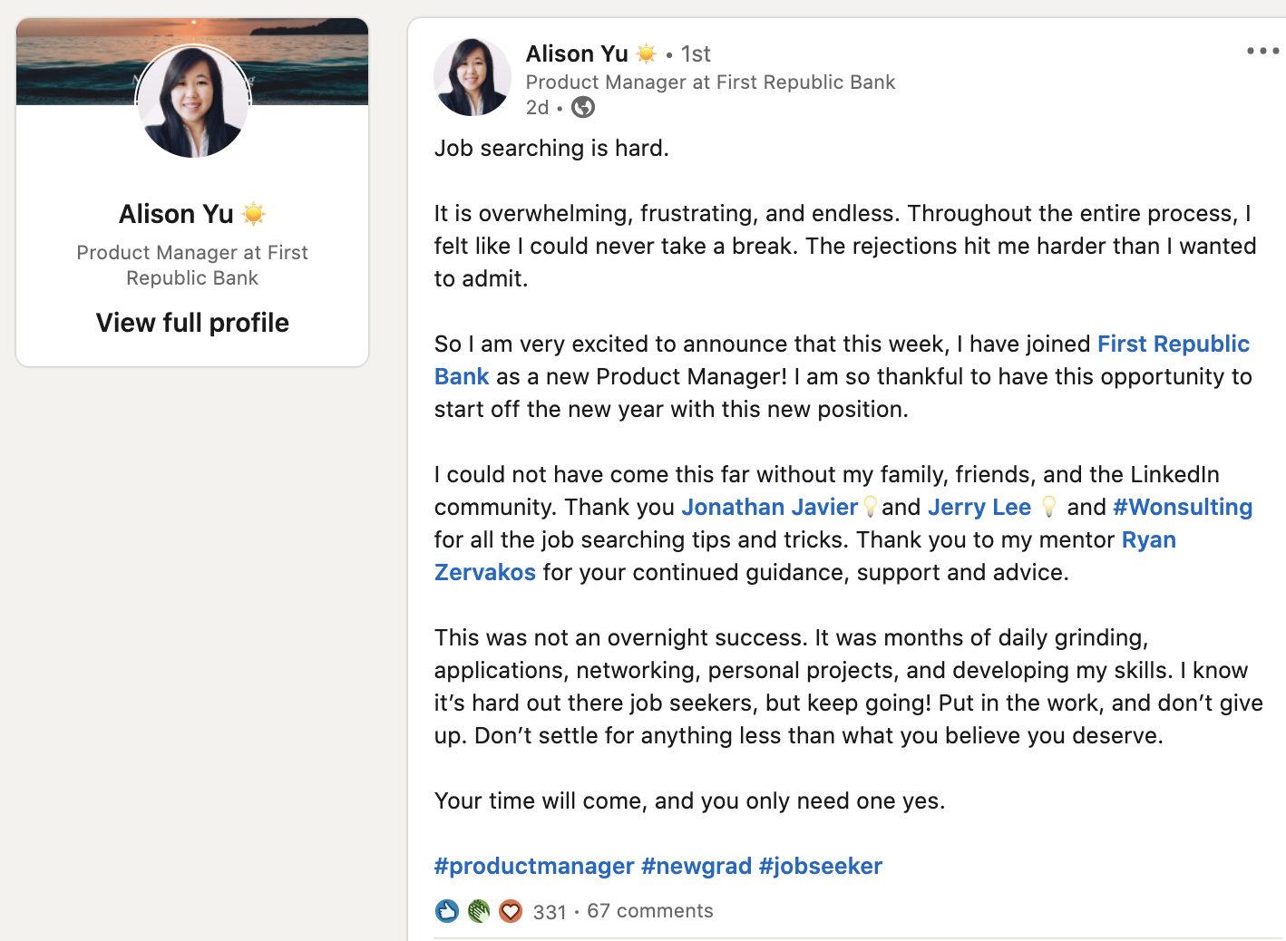
Task: Click the sun emoji in the post header
Action: 647,53
